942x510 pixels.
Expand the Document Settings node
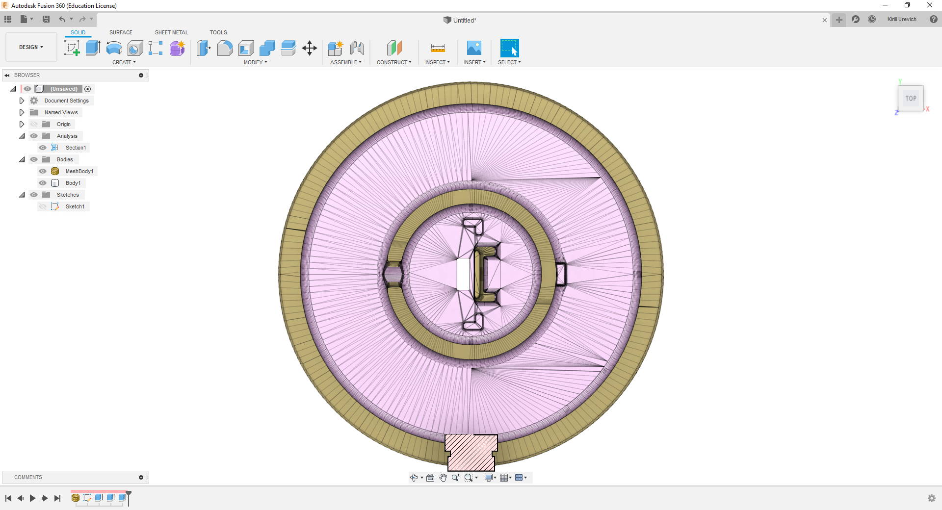point(22,101)
